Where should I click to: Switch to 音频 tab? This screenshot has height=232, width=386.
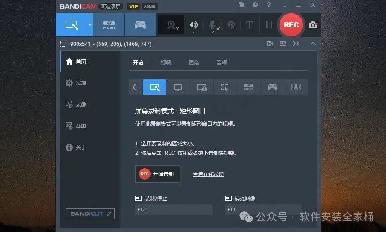point(222,63)
